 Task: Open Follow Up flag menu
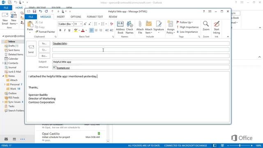coord(185,22)
